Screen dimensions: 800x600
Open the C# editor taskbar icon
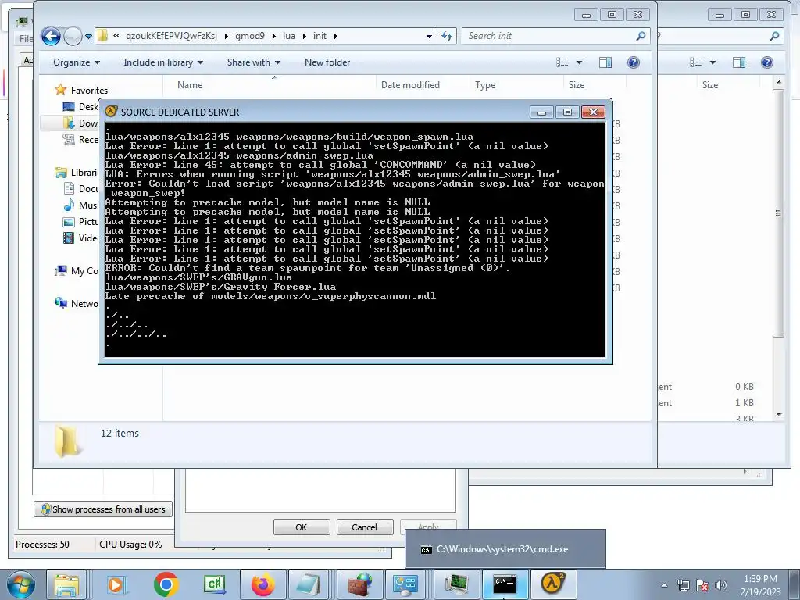click(x=214, y=584)
